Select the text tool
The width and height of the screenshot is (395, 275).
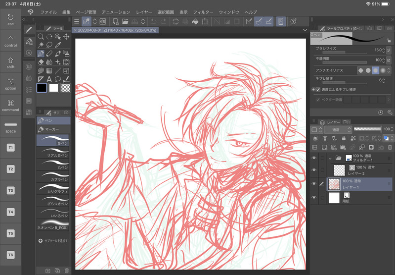49,79
